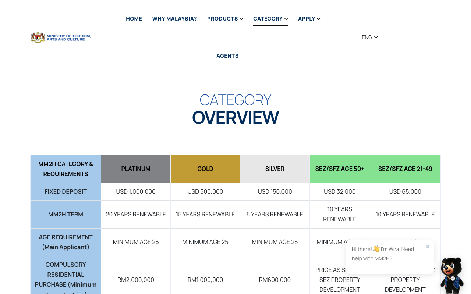Close the Wira chat greeting bubble

click(428, 247)
